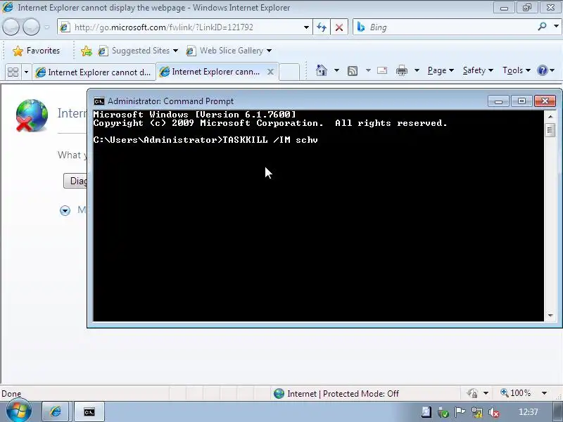Image resolution: width=563 pixels, height=422 pixels.
Task: Open Print options dropdown arrow
Action: point(417,70)
